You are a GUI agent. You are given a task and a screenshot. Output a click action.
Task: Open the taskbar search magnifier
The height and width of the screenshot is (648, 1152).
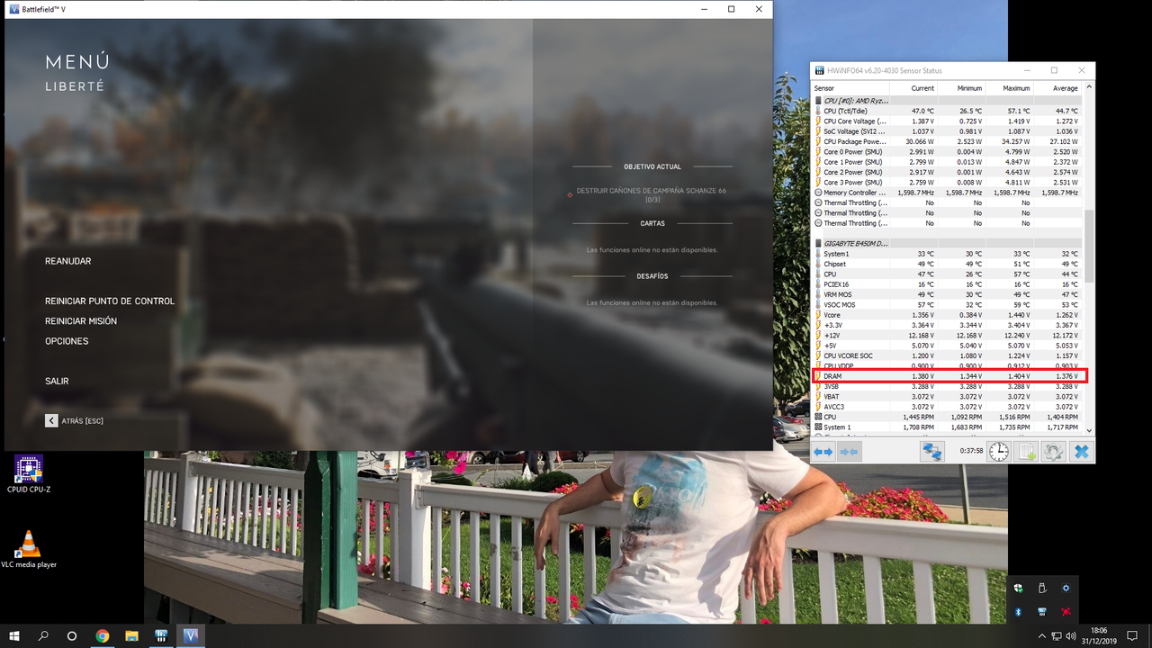pos(43,636)
